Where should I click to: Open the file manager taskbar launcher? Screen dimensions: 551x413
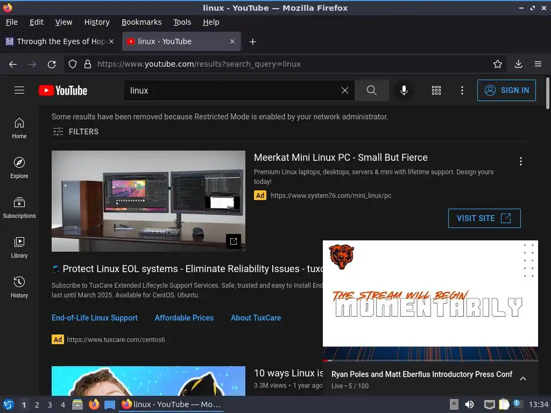[x=77, y=404]
